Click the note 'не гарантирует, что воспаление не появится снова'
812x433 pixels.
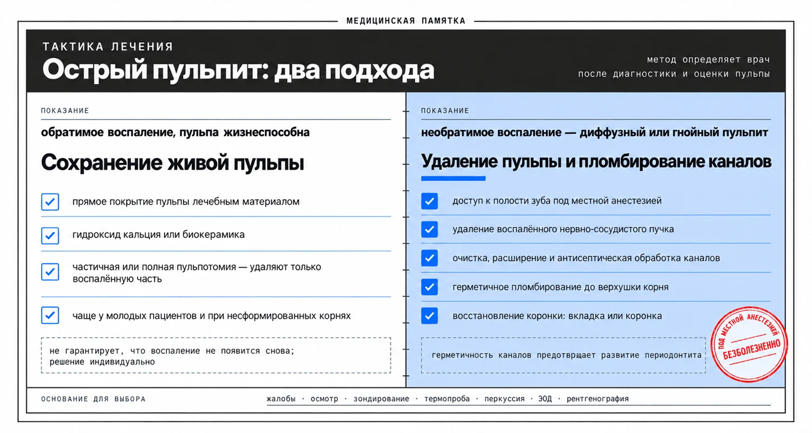172,351
